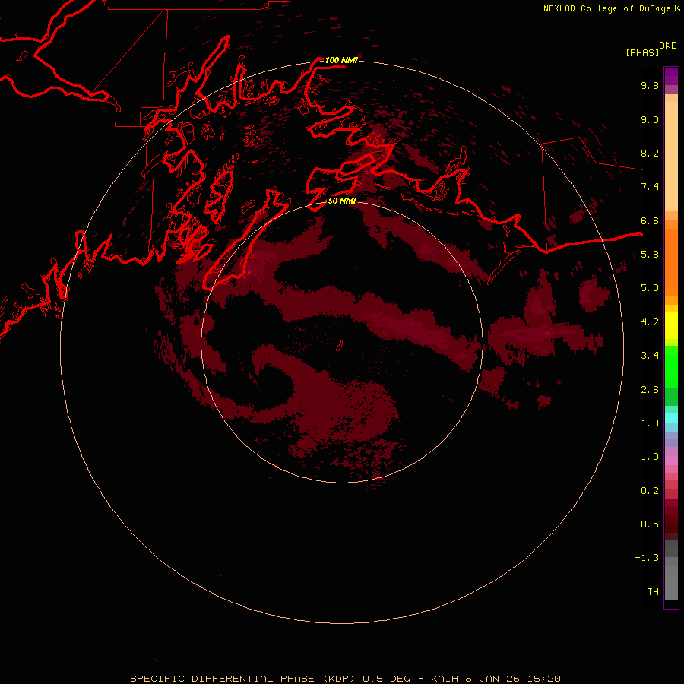Pick the pink segment of the color bar
Image resolution: width=684 pixels, height=684 pixels.
(671, 461)
